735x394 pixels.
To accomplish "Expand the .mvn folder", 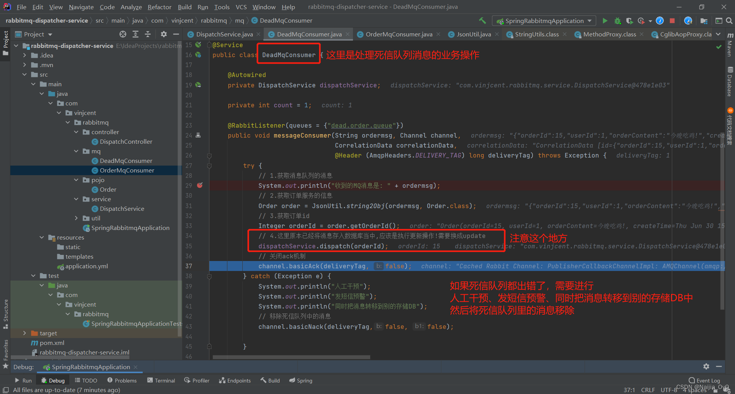I will [24, 65].
